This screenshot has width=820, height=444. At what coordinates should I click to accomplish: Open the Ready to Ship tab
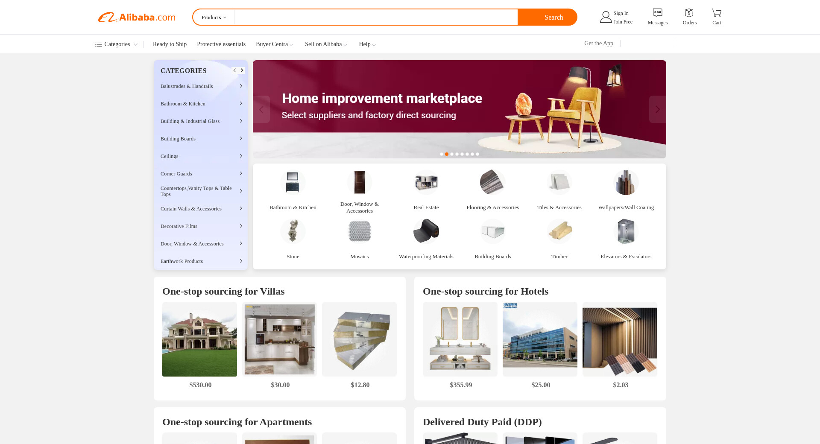[x=170, y=44]
